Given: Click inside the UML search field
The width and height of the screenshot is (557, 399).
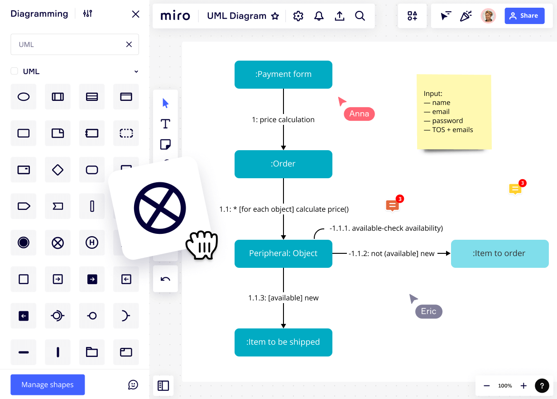Looking at the screenshot, I should [x=68, y=44].
